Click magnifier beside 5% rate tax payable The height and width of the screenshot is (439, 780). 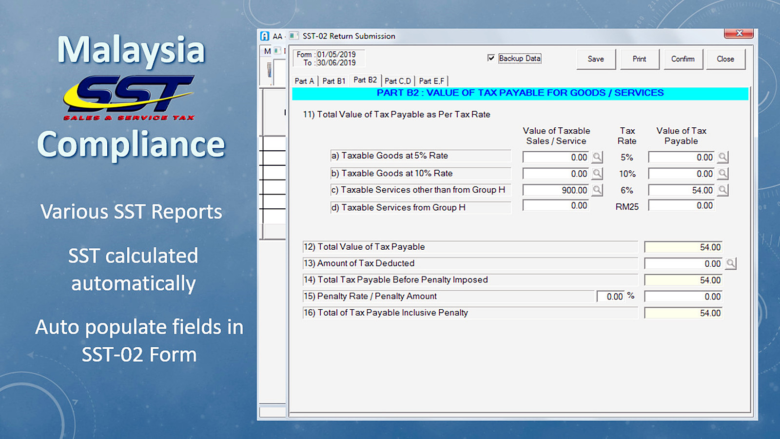tap(723, 157)
